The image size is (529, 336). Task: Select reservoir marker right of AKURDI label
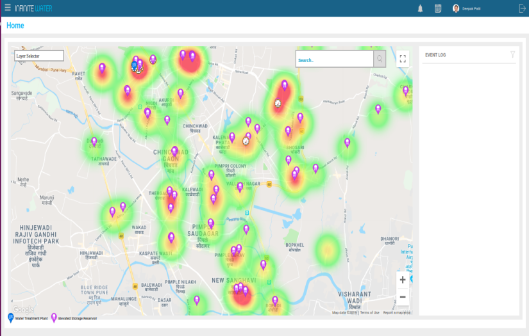click(x=180, y=93)
